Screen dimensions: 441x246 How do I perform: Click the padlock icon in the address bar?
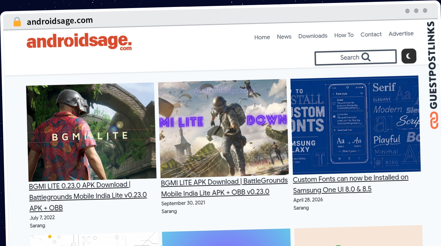click(x=17, y=22)
